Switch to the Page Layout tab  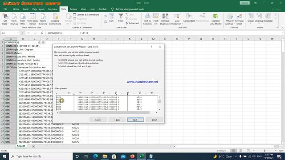coord(38,9)
